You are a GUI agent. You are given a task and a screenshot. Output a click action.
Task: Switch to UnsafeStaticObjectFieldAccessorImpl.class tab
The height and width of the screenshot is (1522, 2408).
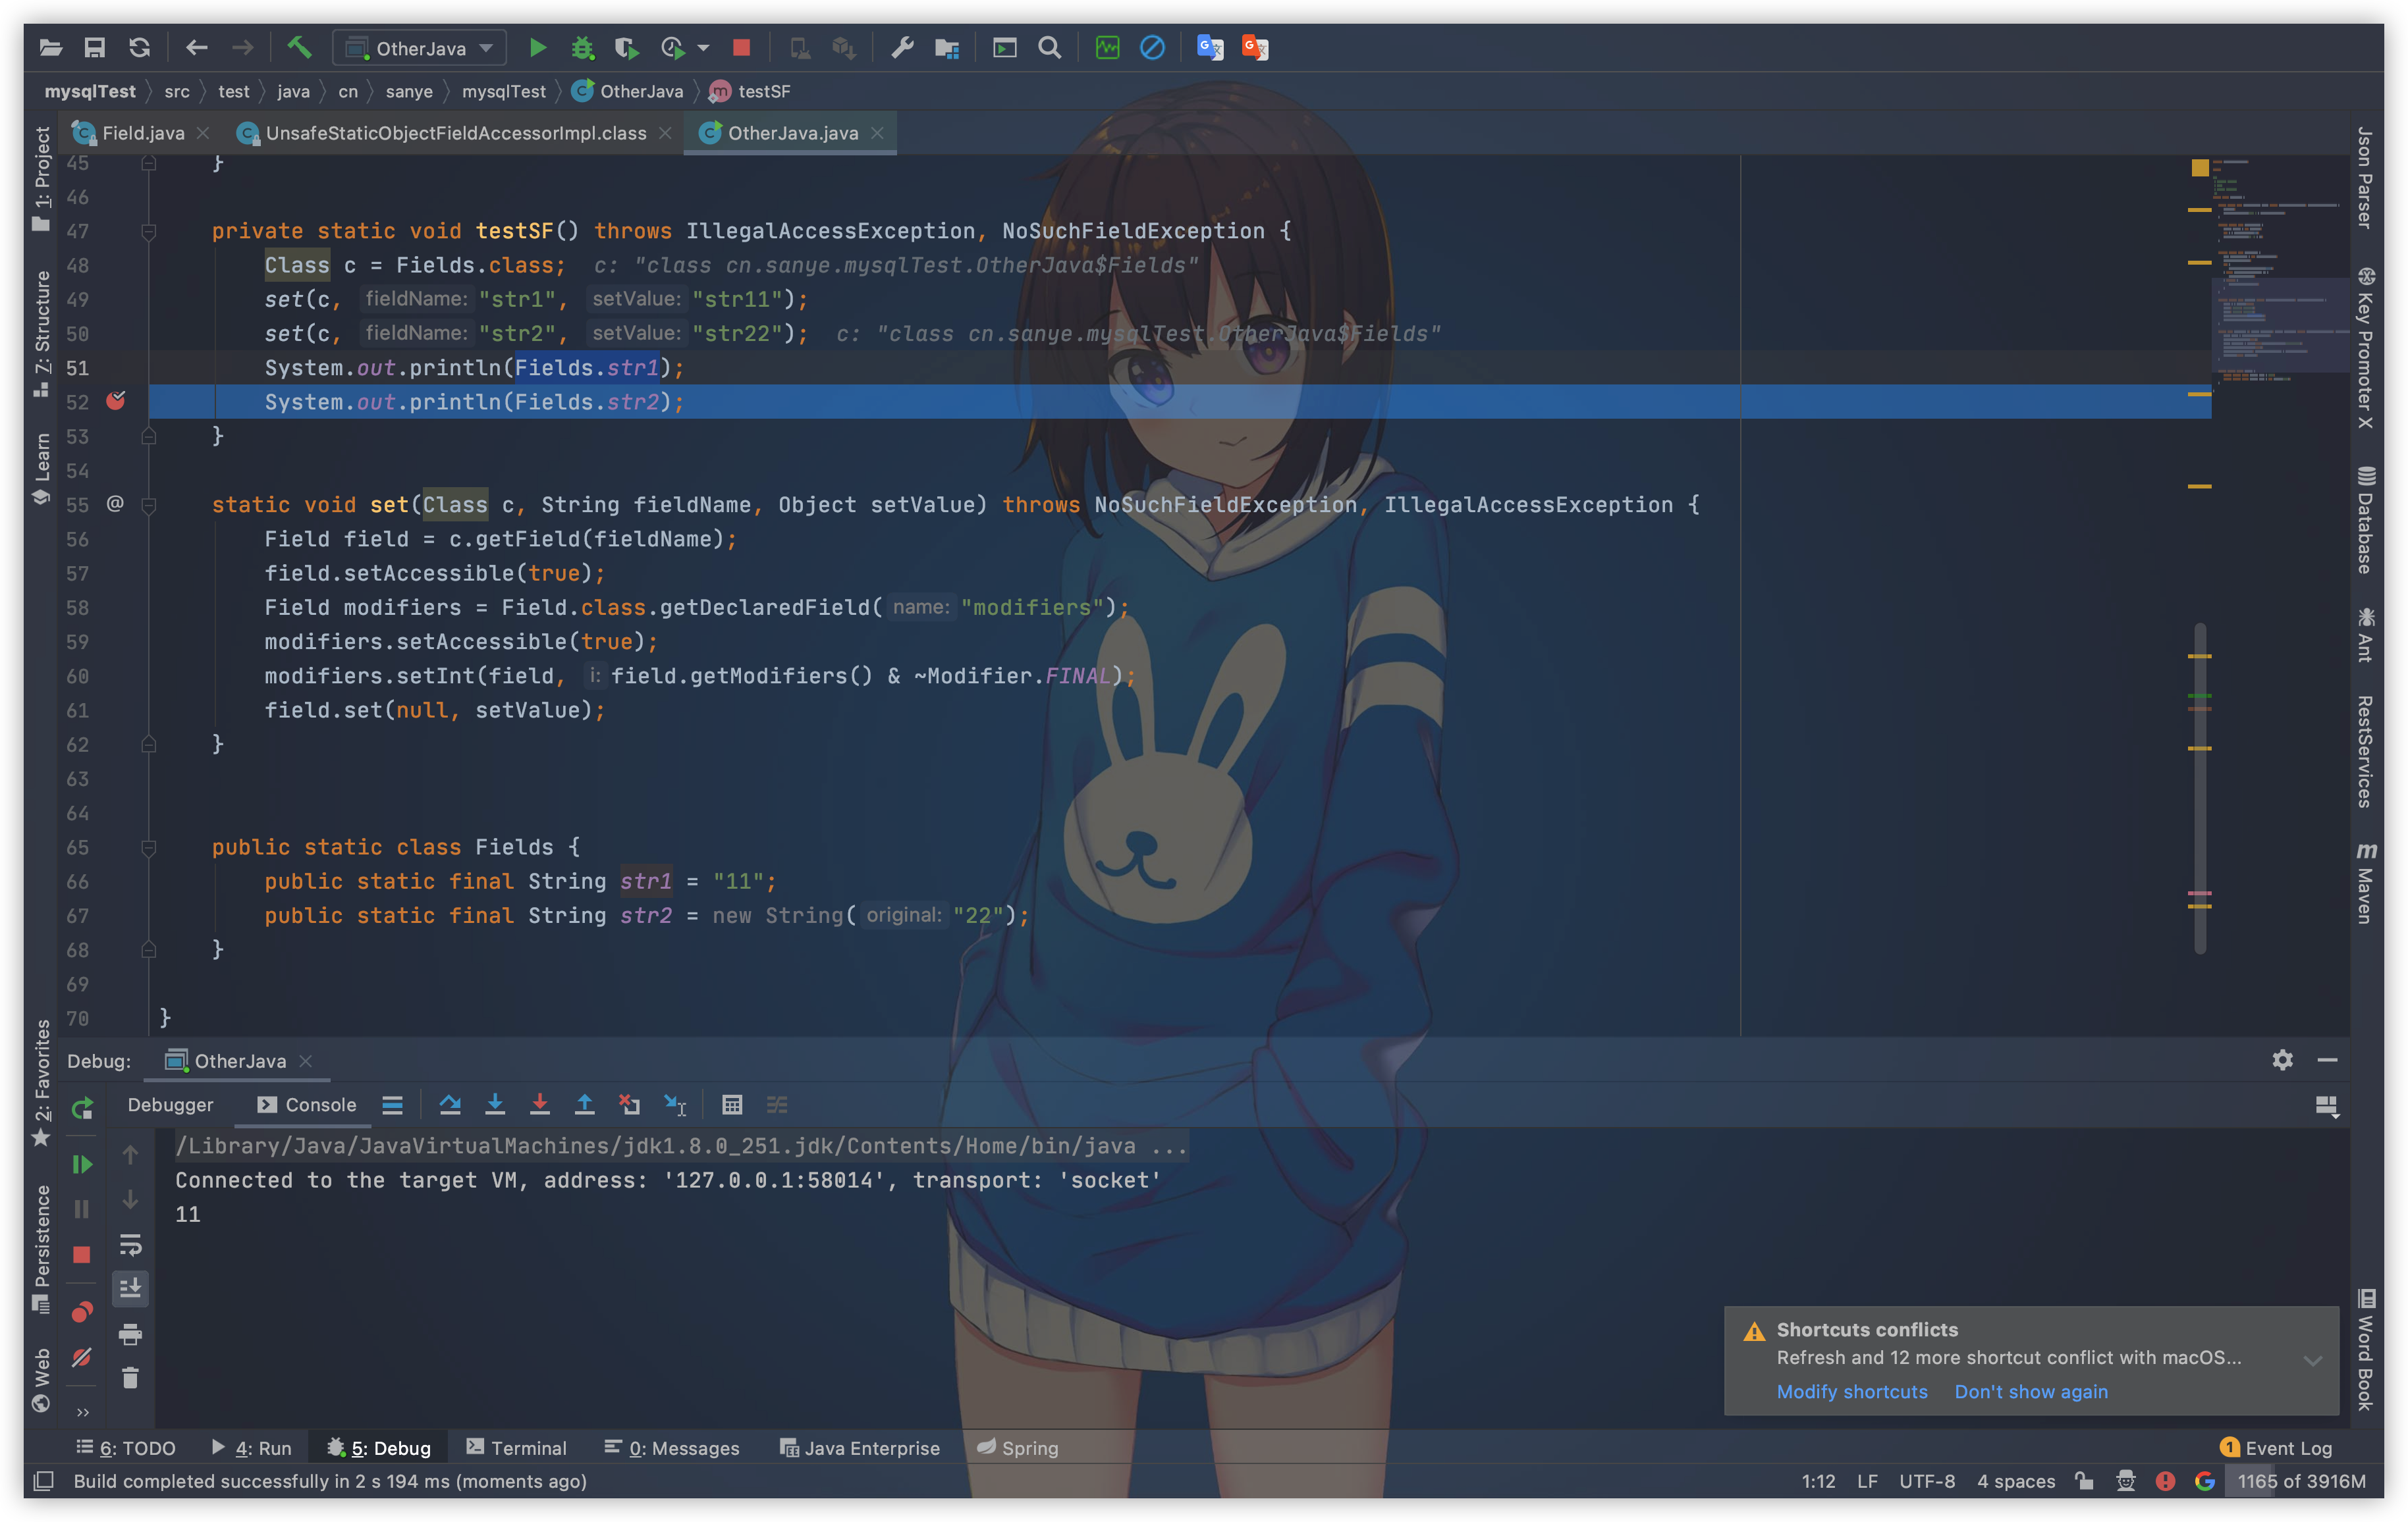[455, 133]
